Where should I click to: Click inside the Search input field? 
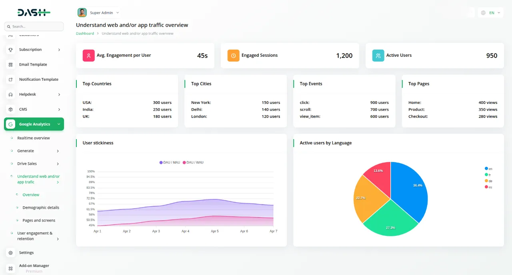[x=34, y=26]
